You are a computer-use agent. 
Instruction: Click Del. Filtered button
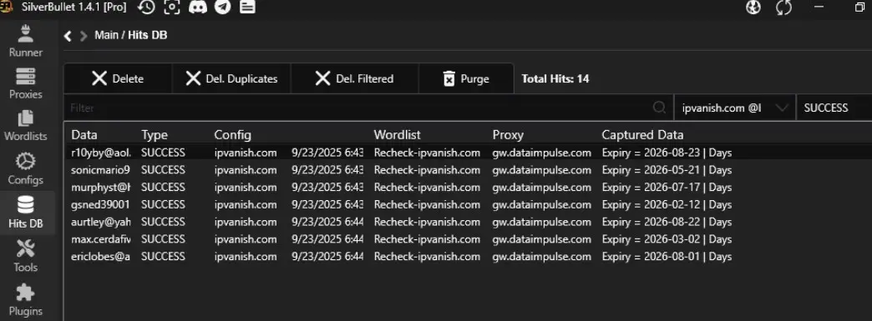354,78
